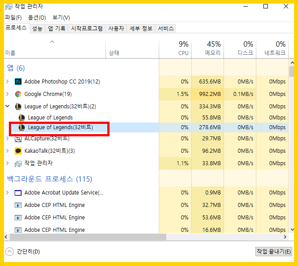Click the icon of Adobe CEP HTML Engine 32.7MB
Screen dimensions: 298x266
(18, 205)
